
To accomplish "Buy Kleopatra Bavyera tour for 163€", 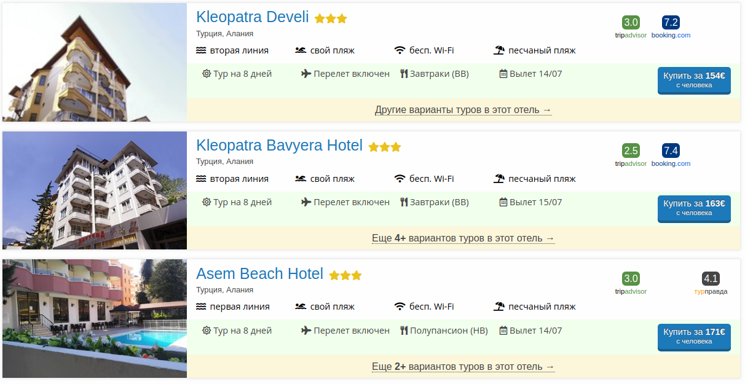I will (x=694, y=208).
